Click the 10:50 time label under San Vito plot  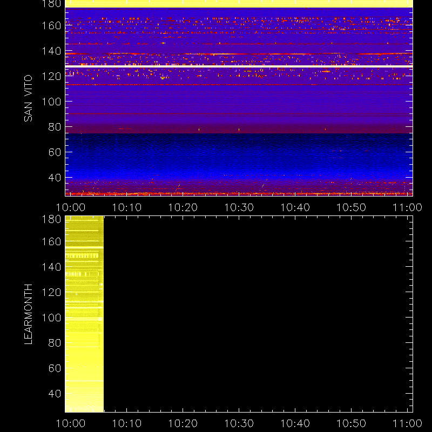click(352, 207)
